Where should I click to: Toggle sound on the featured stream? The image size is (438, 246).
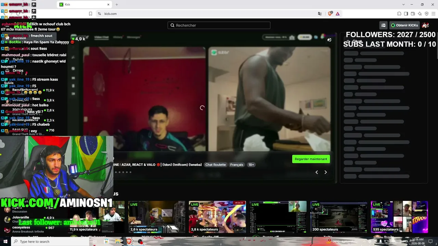point(329,40)
